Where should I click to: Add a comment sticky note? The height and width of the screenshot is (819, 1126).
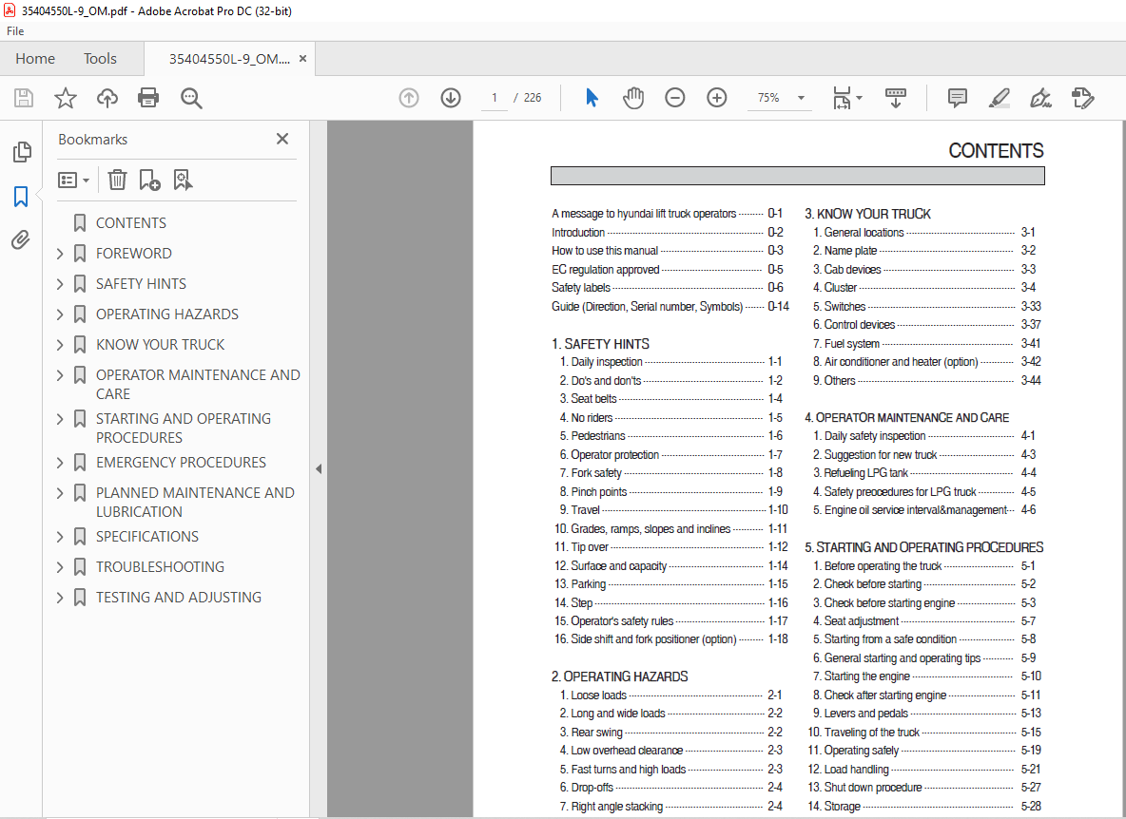tap(958, 98)
